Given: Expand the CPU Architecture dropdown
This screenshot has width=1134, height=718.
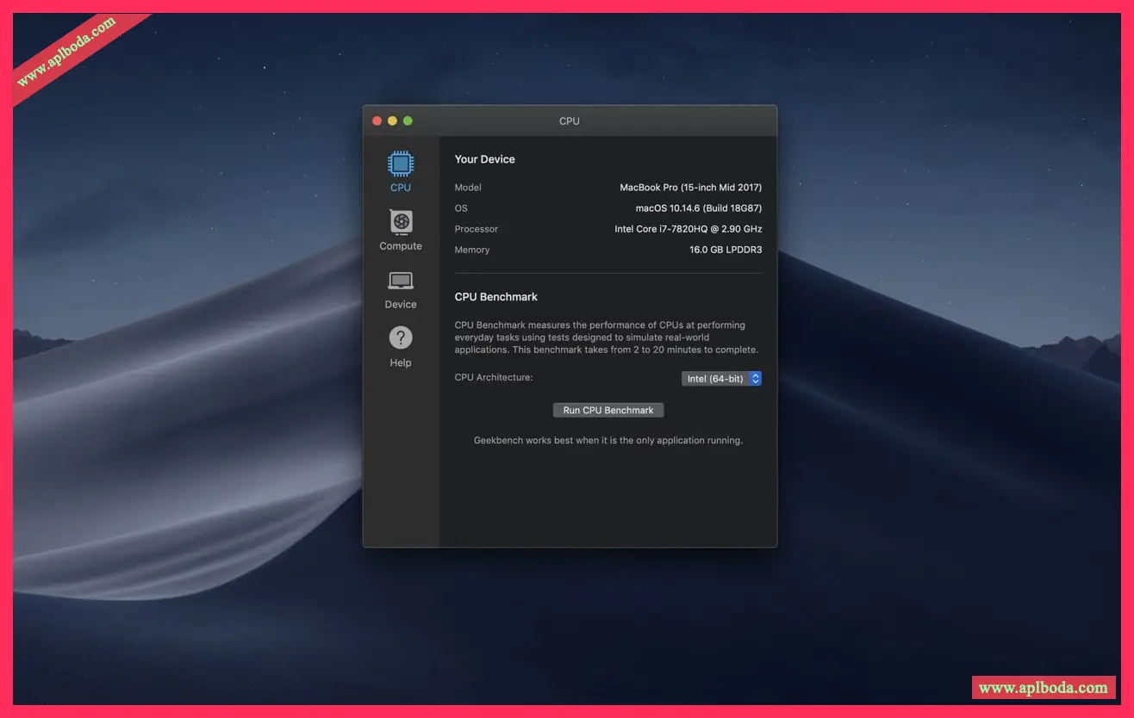Looking at the screenshot, I should tap(721, 379).
